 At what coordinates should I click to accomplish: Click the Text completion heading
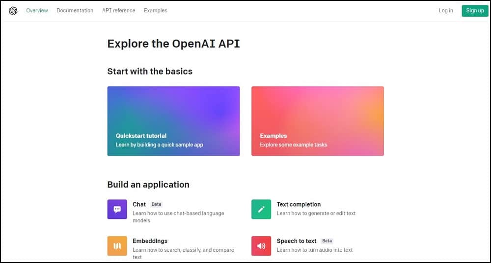tap(299, 204)
